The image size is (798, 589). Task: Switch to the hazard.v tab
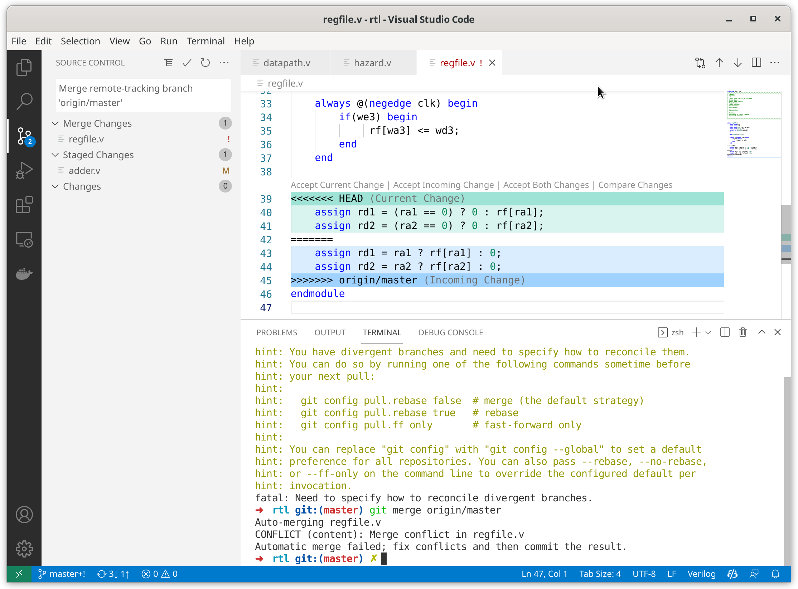[x=372, y=63]
